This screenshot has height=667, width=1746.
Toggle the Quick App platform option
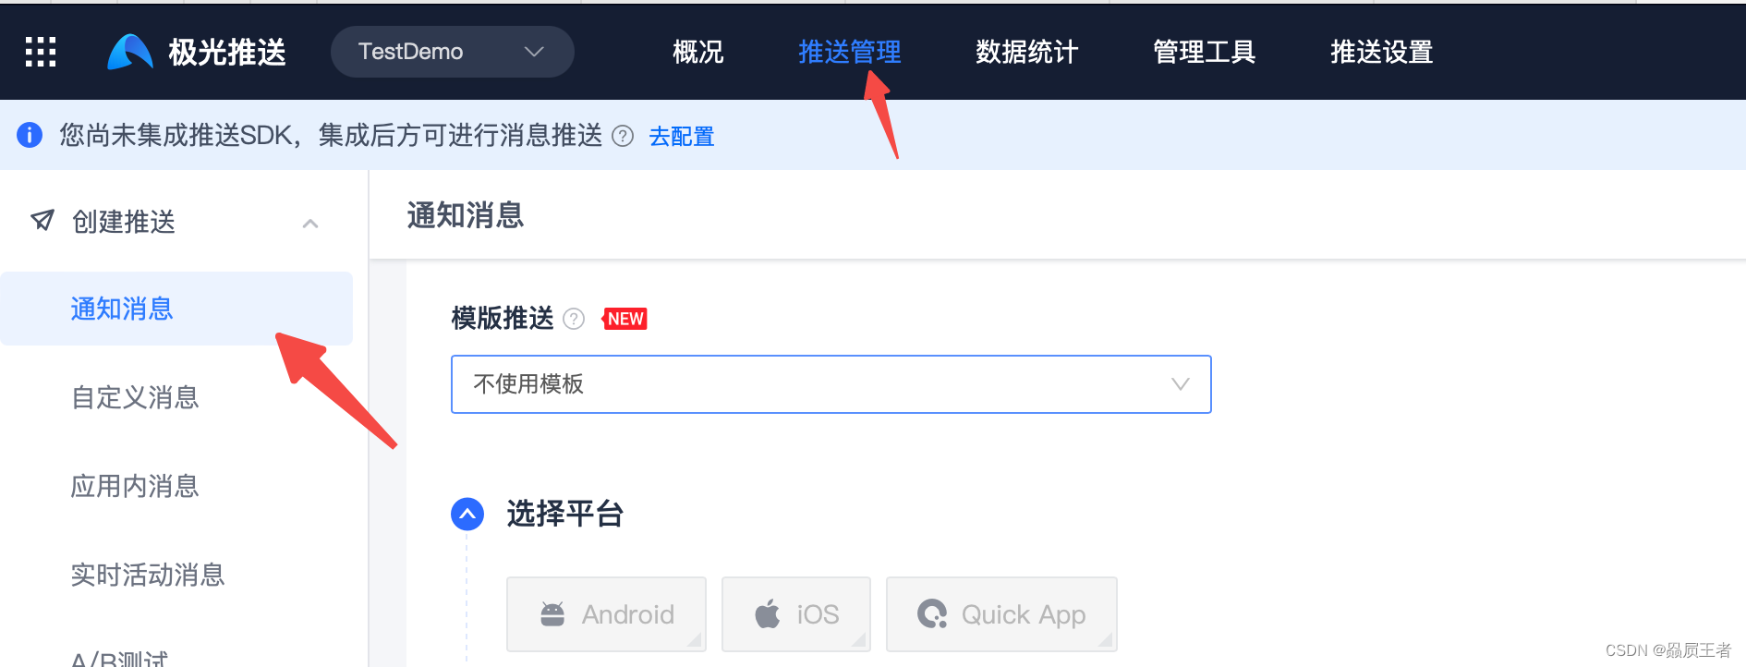1001,614
